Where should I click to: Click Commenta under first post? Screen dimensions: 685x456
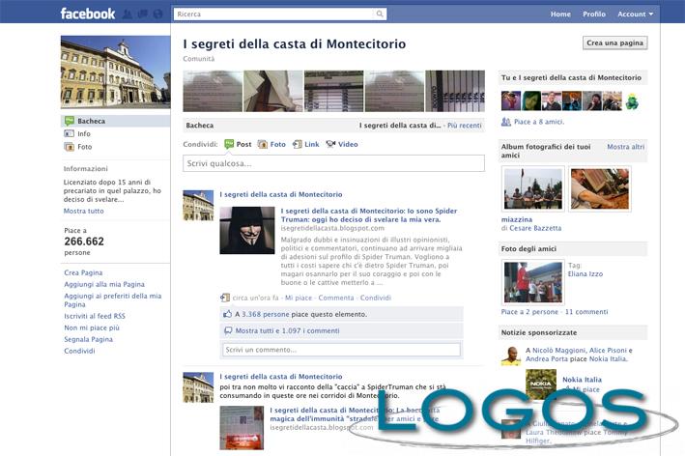tap(336, 298)
